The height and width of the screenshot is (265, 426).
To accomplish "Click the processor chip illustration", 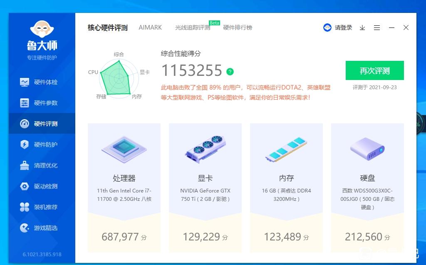I will point(124,149).
